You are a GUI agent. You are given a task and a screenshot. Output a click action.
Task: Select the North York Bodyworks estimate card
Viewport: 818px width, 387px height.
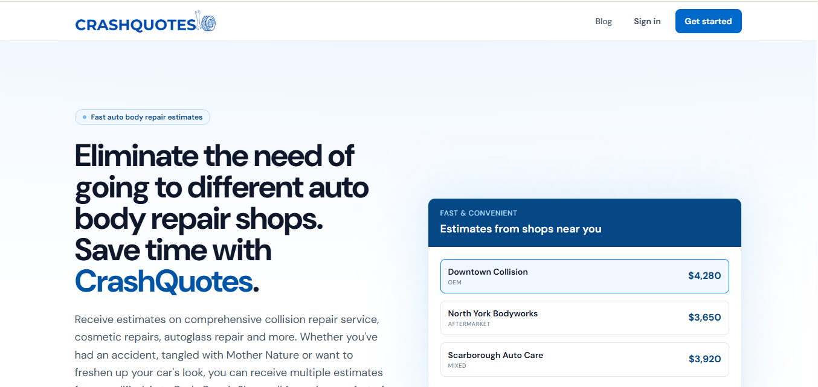(x=584, y=318)
